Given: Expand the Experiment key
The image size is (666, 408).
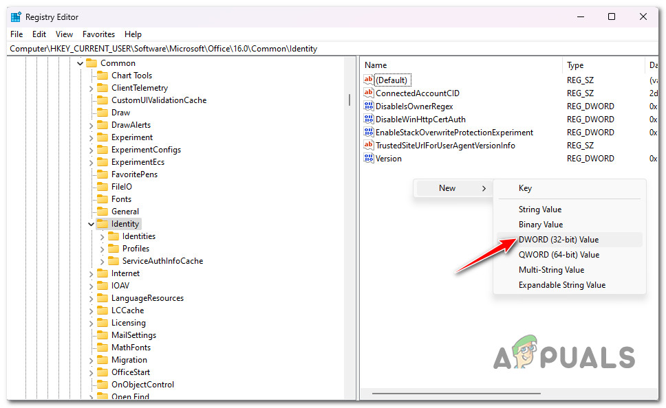Looking at the screenshot, I should 91,138.
